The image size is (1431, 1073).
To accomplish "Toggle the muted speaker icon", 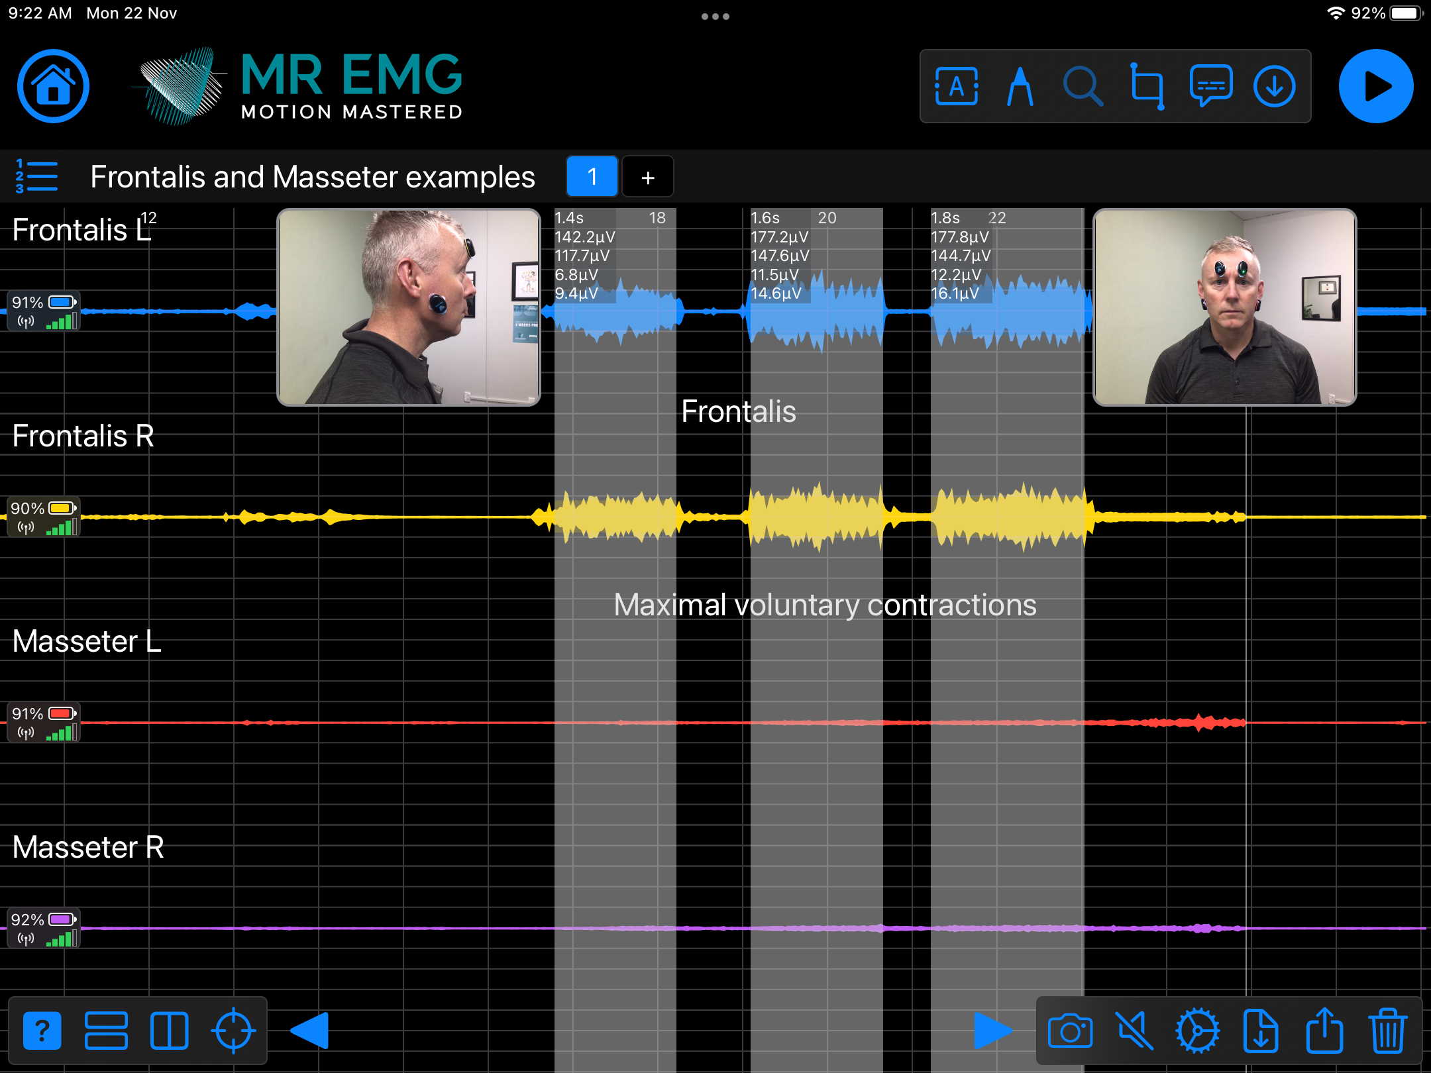I will (1134, 1031).
